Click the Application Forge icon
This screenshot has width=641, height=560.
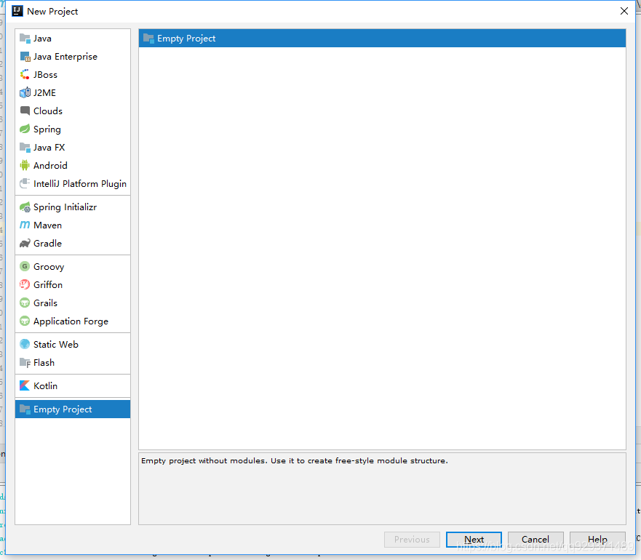point(25,321)
